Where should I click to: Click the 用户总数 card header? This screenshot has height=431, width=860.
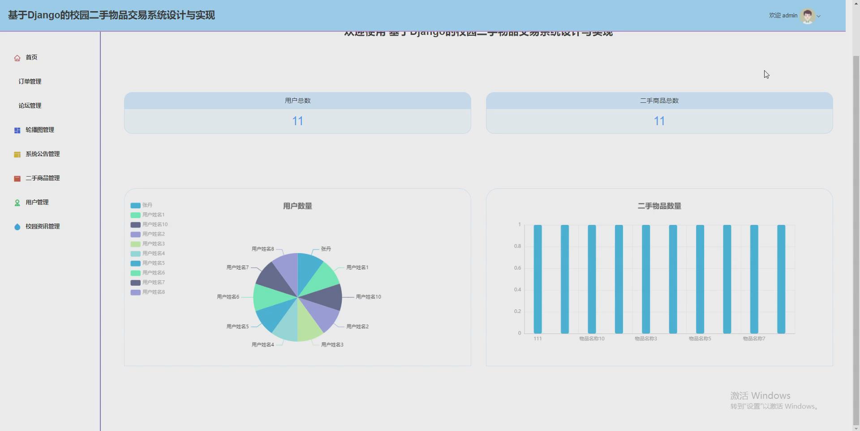coord(297,101)
